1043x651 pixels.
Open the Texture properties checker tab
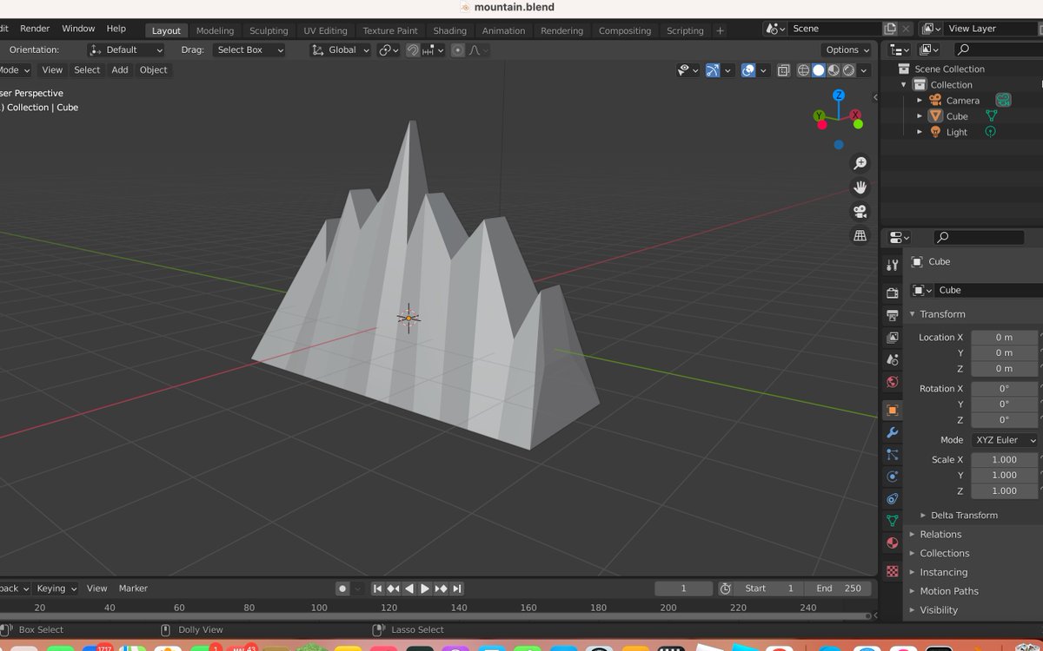pyautogui.click(x=892, y=571)
